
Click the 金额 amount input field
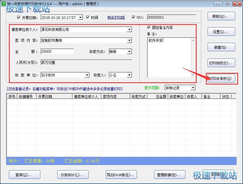[x=57, y=51]
